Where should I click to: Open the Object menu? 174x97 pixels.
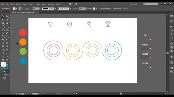click(x=18, y=4)
